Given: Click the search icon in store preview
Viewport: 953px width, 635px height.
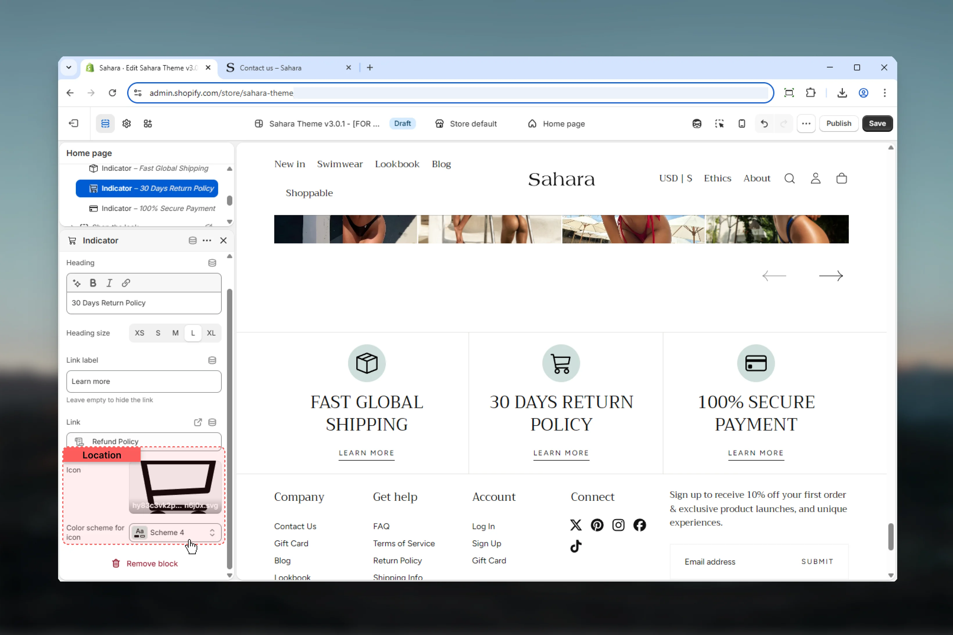Looking at the screenshot, I should pyautogui.click(x=789, y=179).
